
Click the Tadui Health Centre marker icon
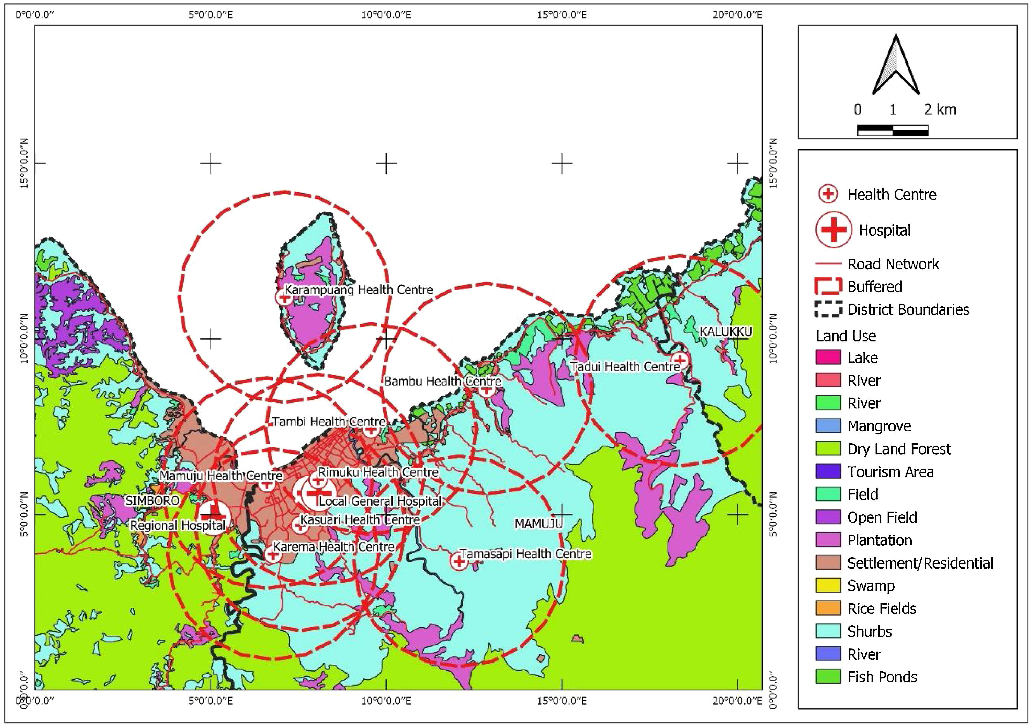coord(680,360)
